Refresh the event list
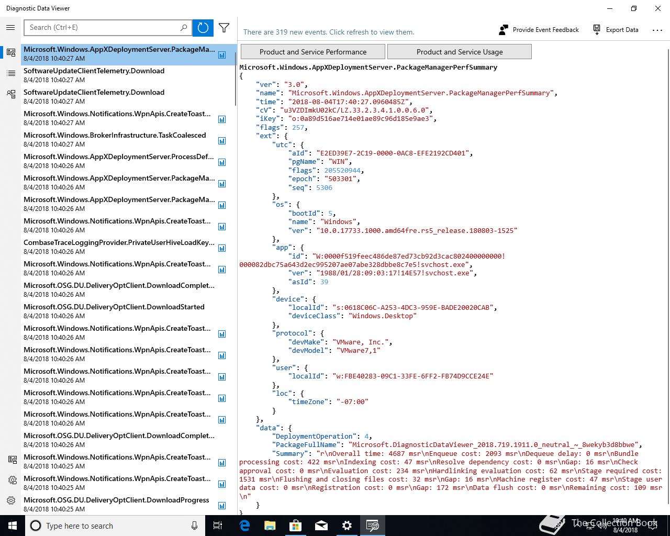The image size is (670, 536). (x=203, y=28)
